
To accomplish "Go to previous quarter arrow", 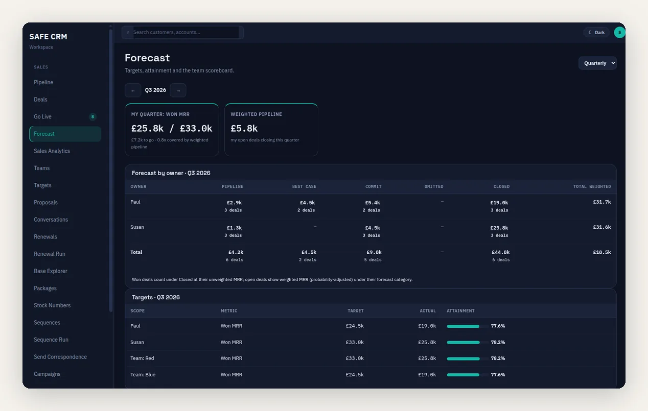I will [133, 90].
